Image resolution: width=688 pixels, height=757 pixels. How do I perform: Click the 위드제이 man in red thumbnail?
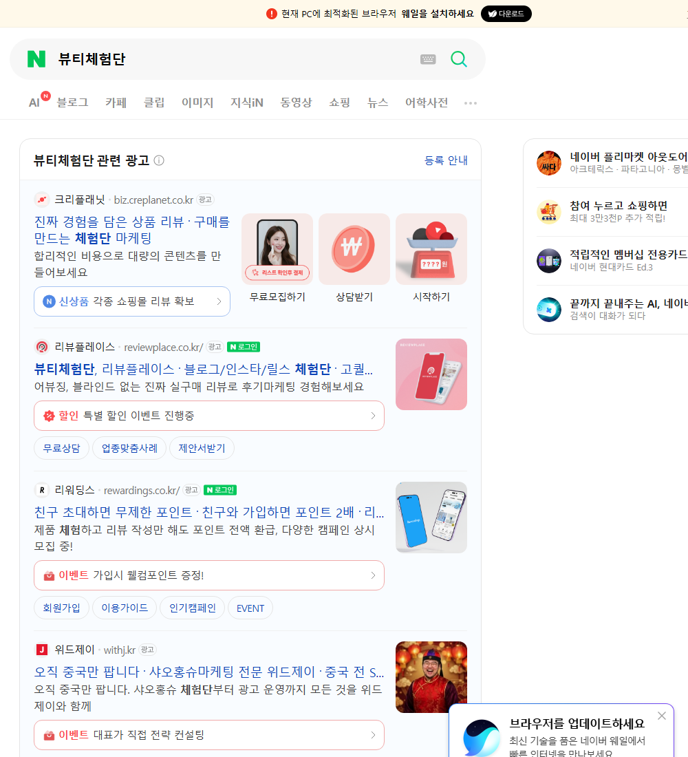(431, 677)
